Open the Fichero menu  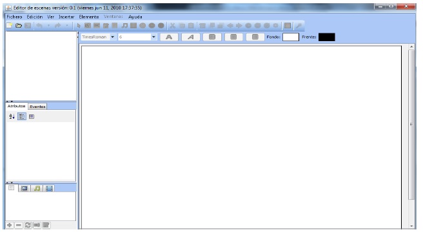[x=14, y=17]
